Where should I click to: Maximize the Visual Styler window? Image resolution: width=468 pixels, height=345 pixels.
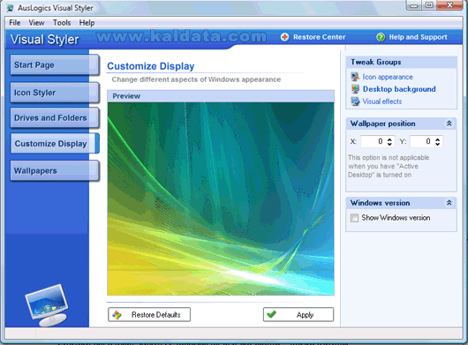click(429, 4)
